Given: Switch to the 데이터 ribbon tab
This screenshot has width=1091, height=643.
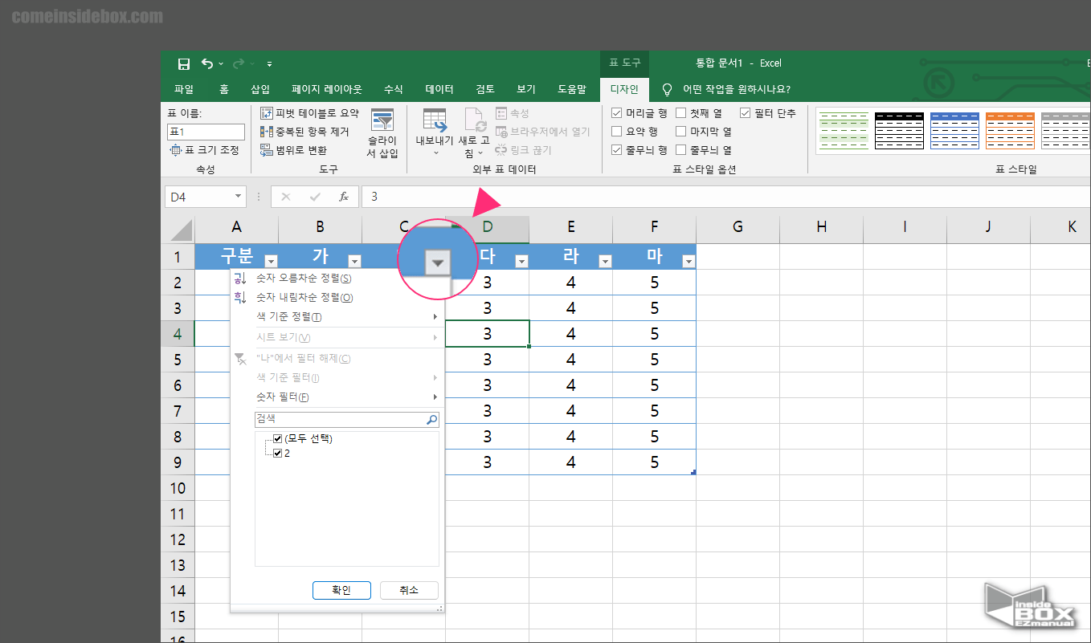Looking at the screenshot, I should point(439,89).
